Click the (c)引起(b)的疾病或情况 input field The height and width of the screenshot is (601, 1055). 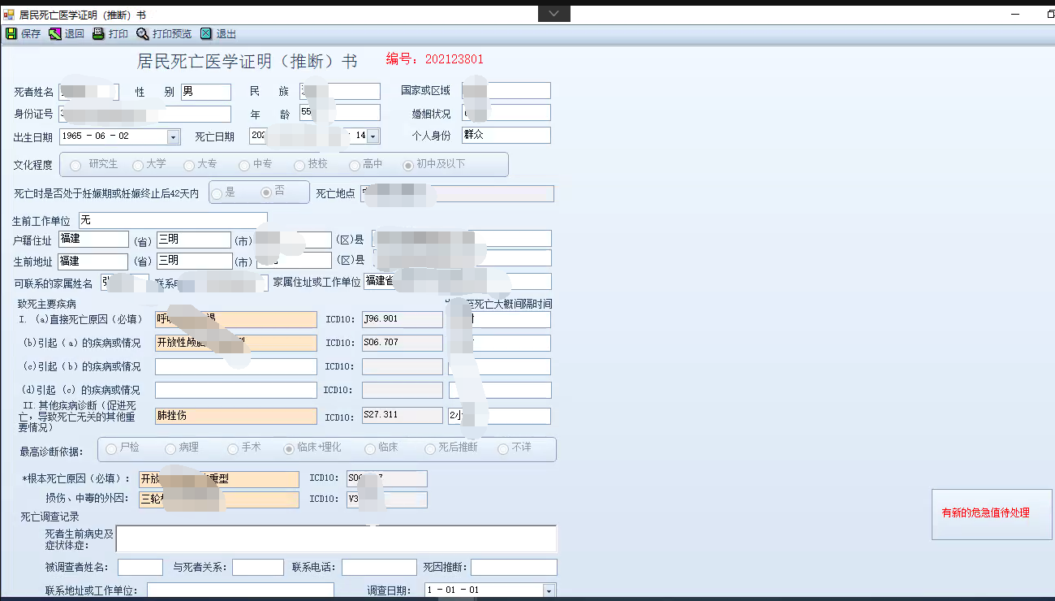(236, 366)
